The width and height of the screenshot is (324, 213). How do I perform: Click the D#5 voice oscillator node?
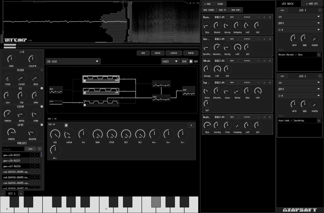click(x=101, y=79)
